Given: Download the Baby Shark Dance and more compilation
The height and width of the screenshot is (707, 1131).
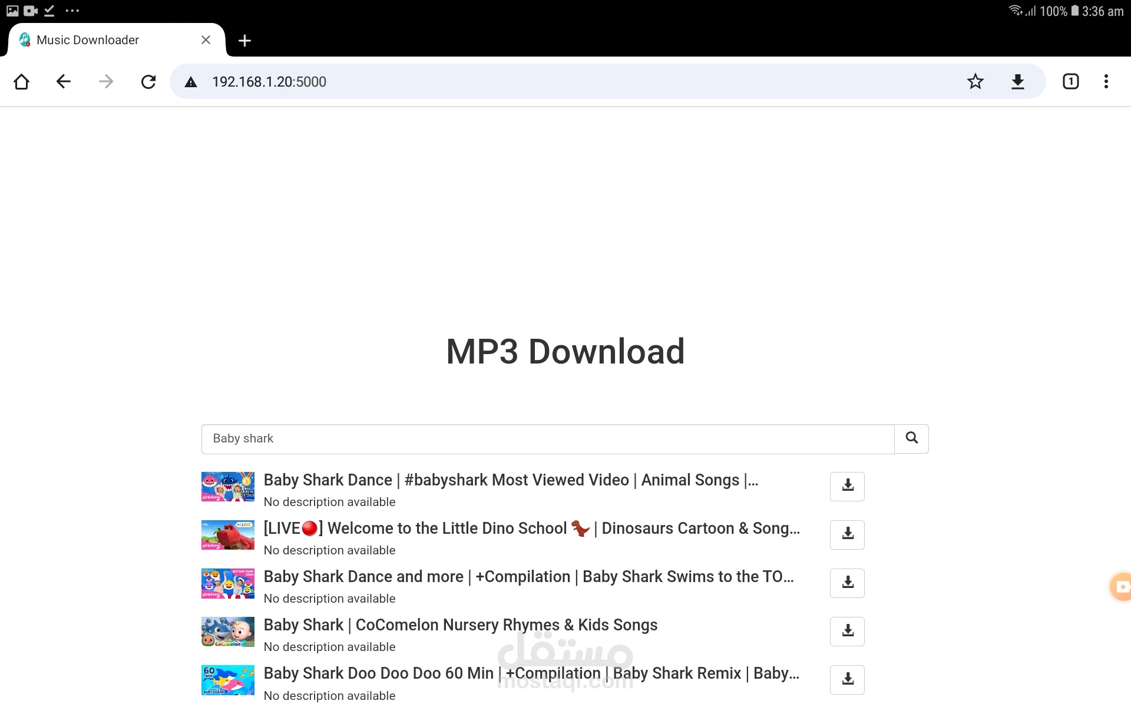Looking at the screenshot, I should (x=847, y=583).
